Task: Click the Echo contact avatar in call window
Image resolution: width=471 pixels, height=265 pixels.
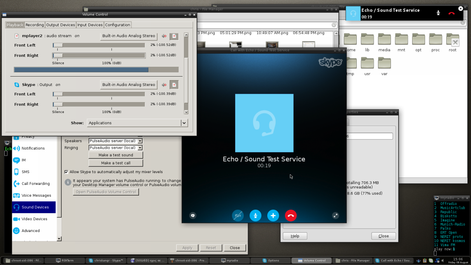Action: pos(264,123)
